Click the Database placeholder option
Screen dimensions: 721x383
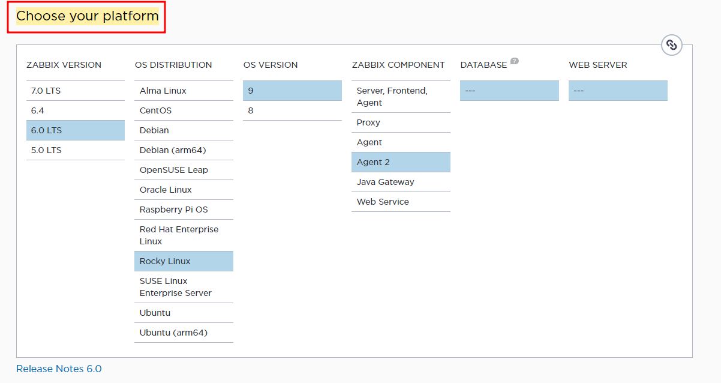(509, 91)
